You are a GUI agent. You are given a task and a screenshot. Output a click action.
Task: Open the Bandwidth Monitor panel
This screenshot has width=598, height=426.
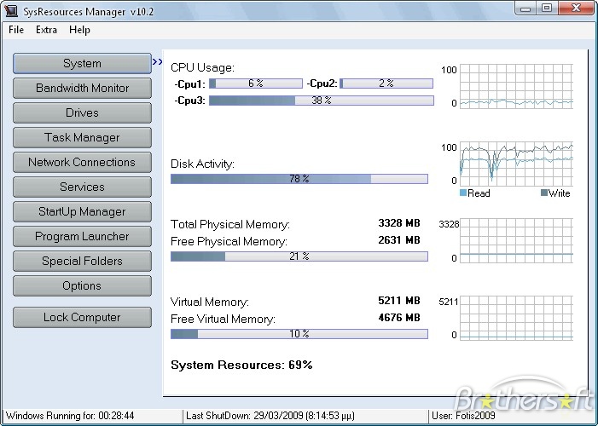(82, 89)
